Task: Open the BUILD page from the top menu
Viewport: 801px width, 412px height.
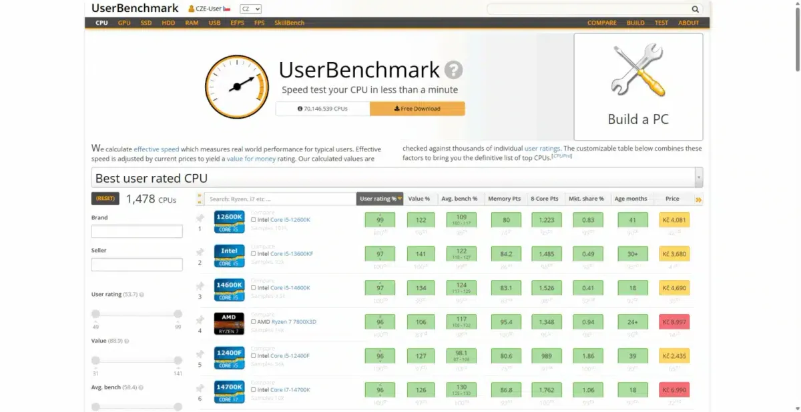Action: pyautogui.click(x=635, y=22)
